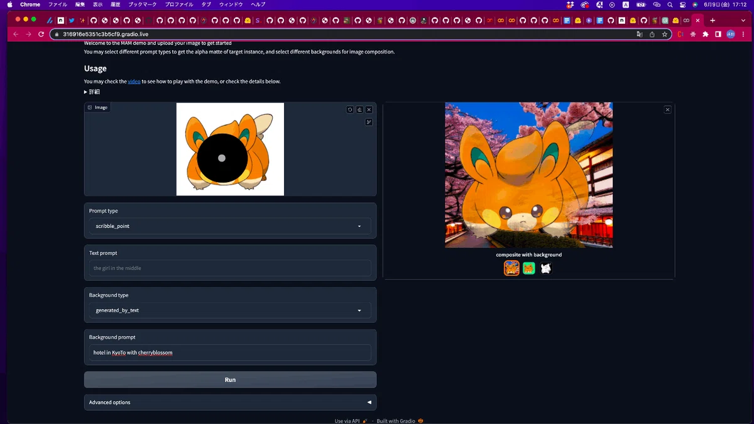Open the Chrome profile avatar
The height and width of the screenshot is (424, 754).
731,34
